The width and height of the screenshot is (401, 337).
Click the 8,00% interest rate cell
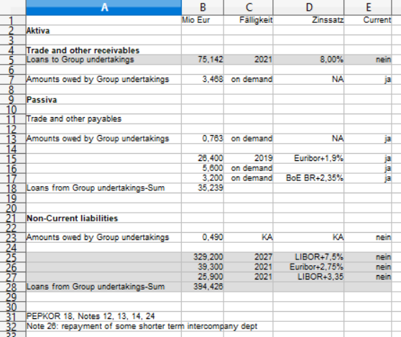[309, 60]
